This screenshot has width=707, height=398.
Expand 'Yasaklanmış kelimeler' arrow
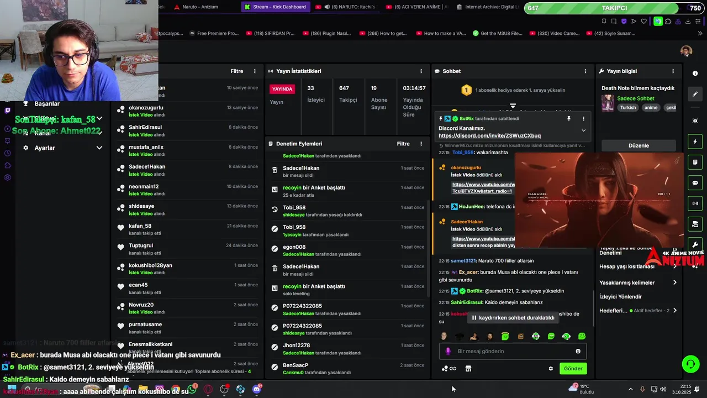pyautogui.click(x=674, y=282)
